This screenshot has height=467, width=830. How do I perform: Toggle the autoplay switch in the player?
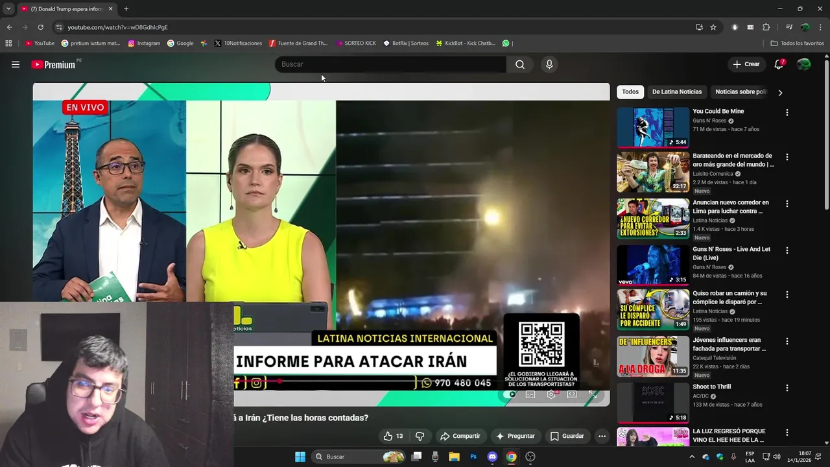click(510, 394)
